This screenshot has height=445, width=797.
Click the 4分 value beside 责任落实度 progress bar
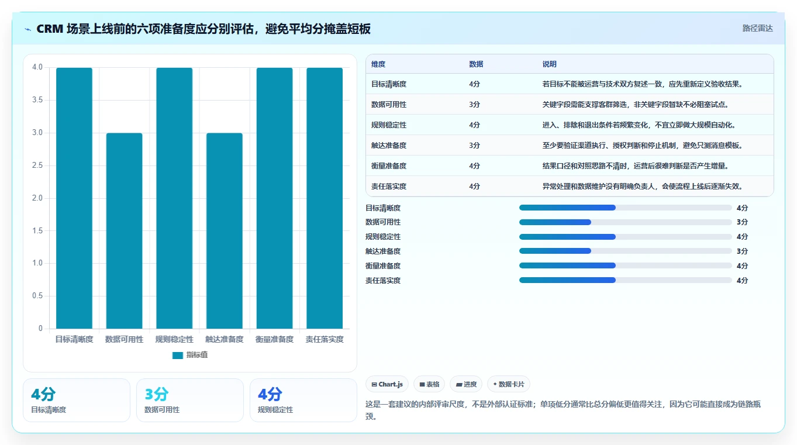pyautogui.click(x=742, y=281)
